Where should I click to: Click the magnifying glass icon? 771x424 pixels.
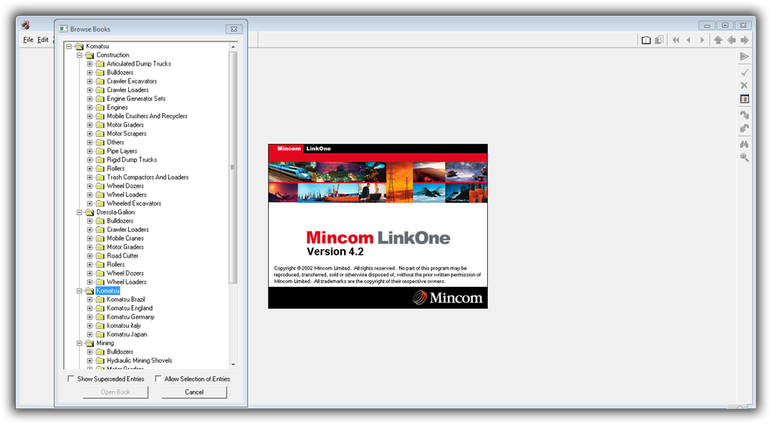(745, 157)
